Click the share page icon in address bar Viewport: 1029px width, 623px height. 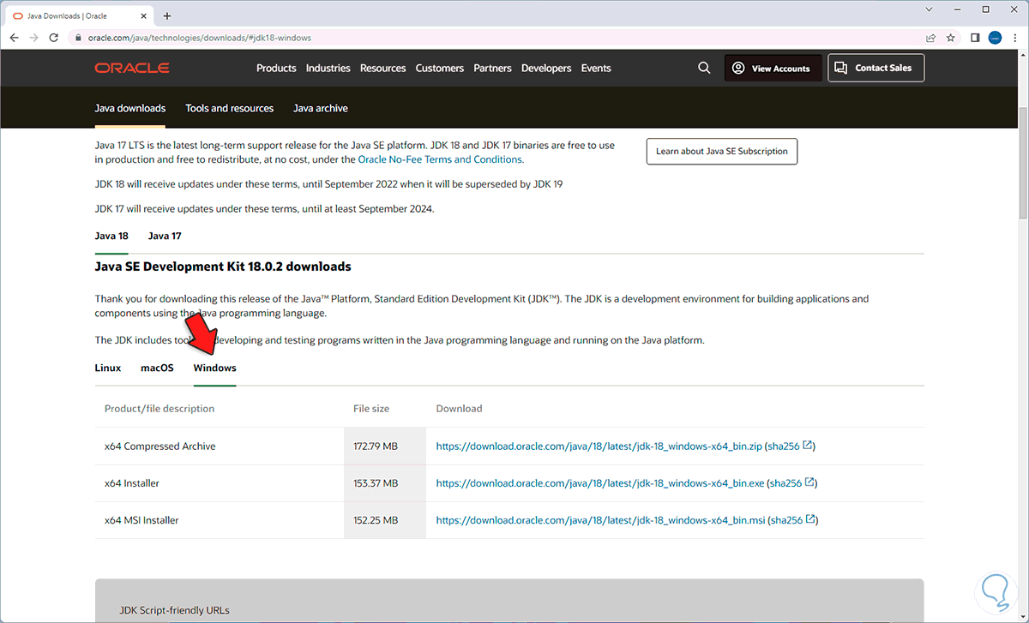930,38
